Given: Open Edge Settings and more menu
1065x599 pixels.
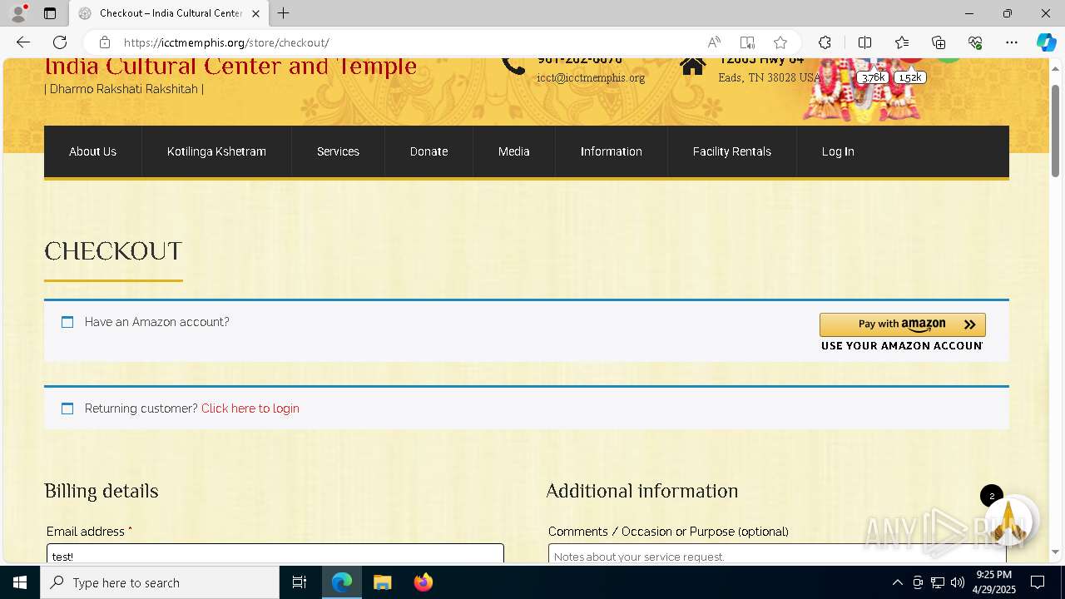Looking at the screenshot, I should click(1012, 42).
